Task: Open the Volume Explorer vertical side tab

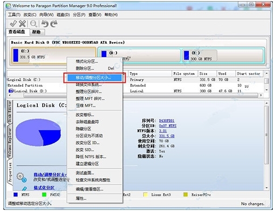Action: click(10, 142)
